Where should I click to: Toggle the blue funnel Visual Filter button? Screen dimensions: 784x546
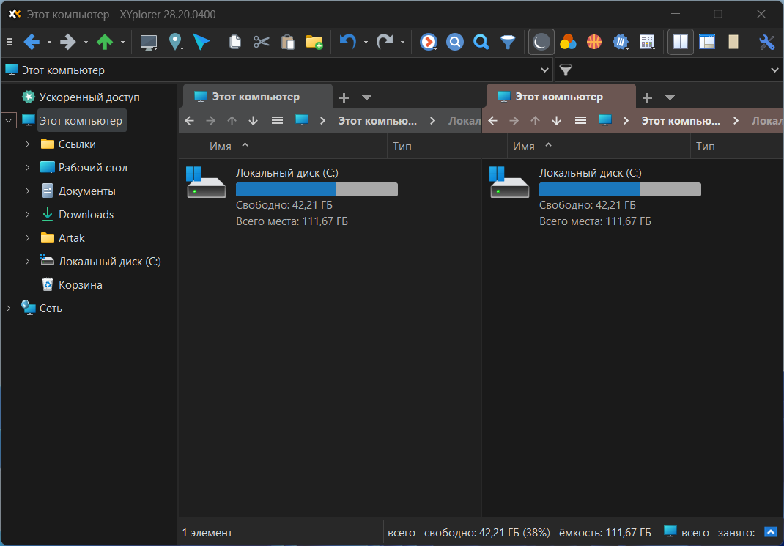click(x=507, y=43)
